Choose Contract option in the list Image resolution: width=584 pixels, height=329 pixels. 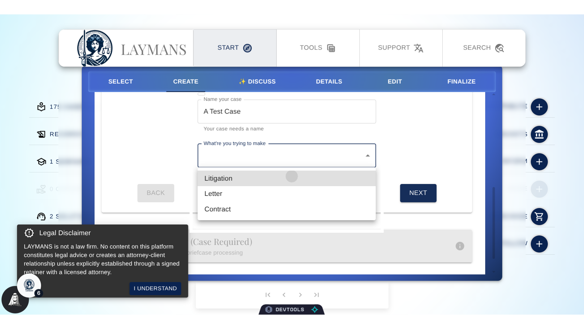pyautogui.click(x=217, y=209)
